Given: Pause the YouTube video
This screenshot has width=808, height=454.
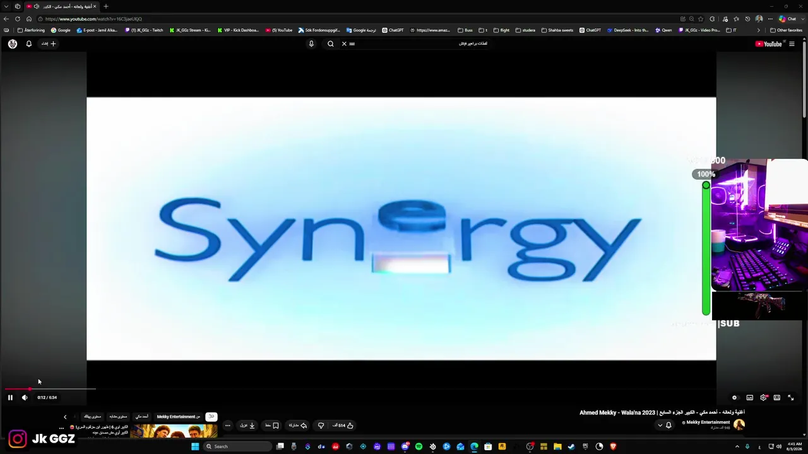Looking at the screenshot, I should (10, 397).
